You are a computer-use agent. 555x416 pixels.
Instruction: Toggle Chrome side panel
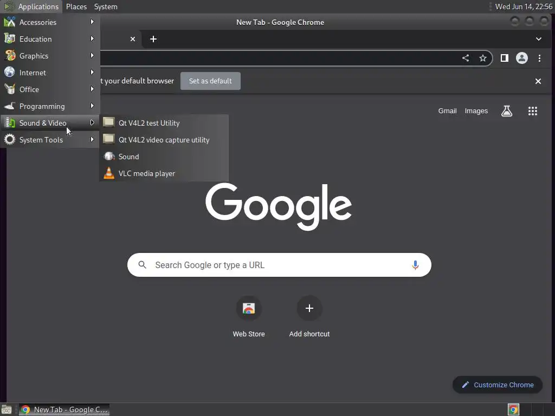click(505, 58)
